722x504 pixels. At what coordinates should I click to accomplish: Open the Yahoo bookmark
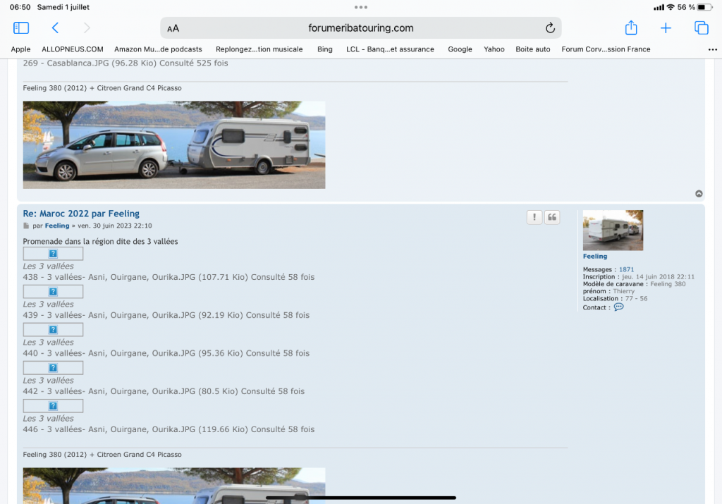494,49
